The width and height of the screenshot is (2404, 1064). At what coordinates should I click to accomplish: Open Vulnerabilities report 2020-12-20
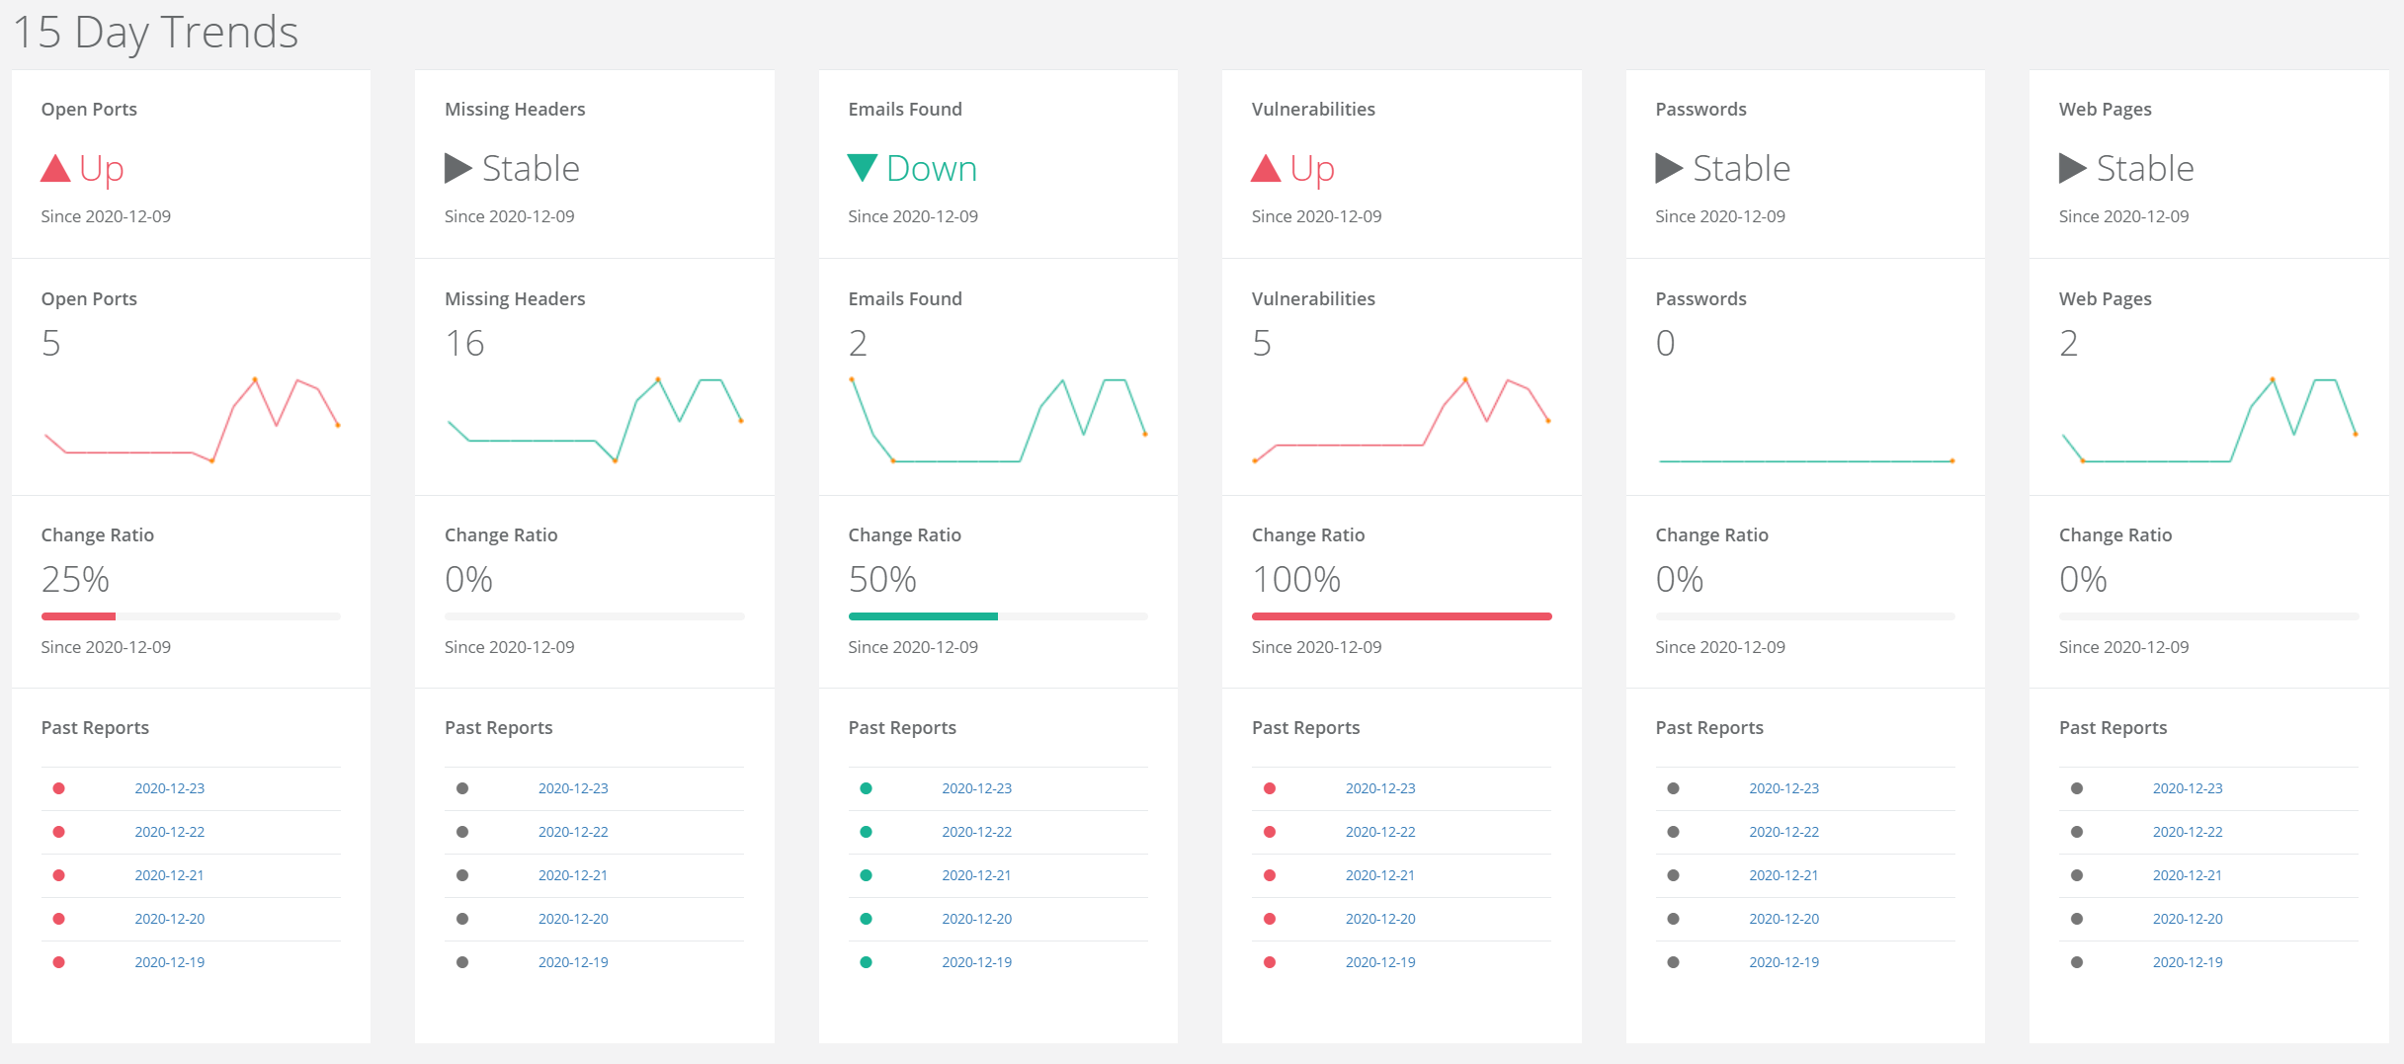point(1380,919)
